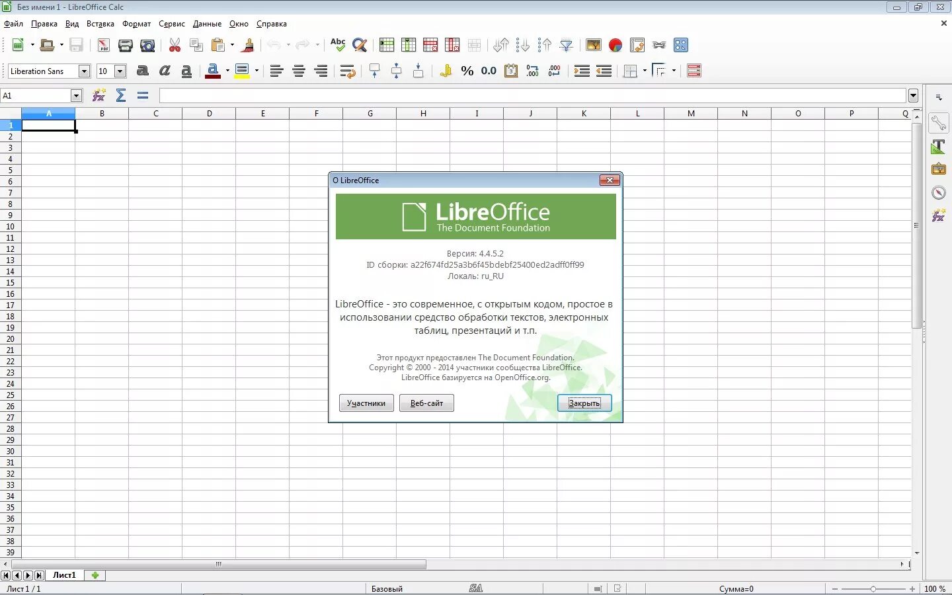Export directly as PDF
This screenshot has width=952, height=595.
tap(104, 45)
